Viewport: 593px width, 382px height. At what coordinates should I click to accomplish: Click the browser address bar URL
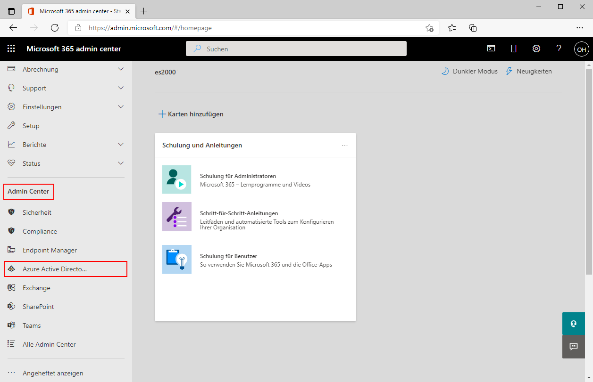(x=150, y=28)
